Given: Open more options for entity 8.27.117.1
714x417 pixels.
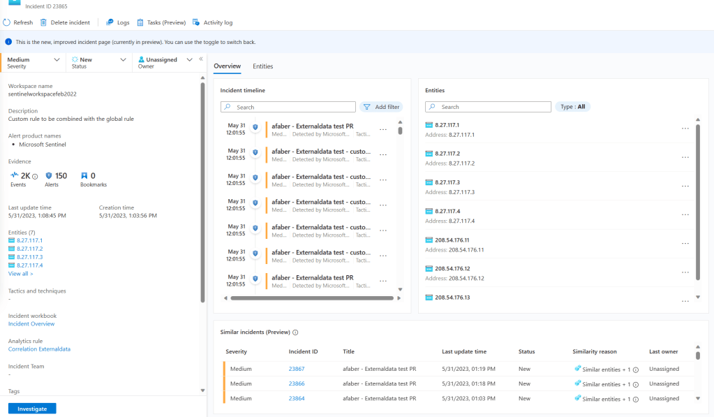Looking at the screenshot, I should (x=685, y=129).
